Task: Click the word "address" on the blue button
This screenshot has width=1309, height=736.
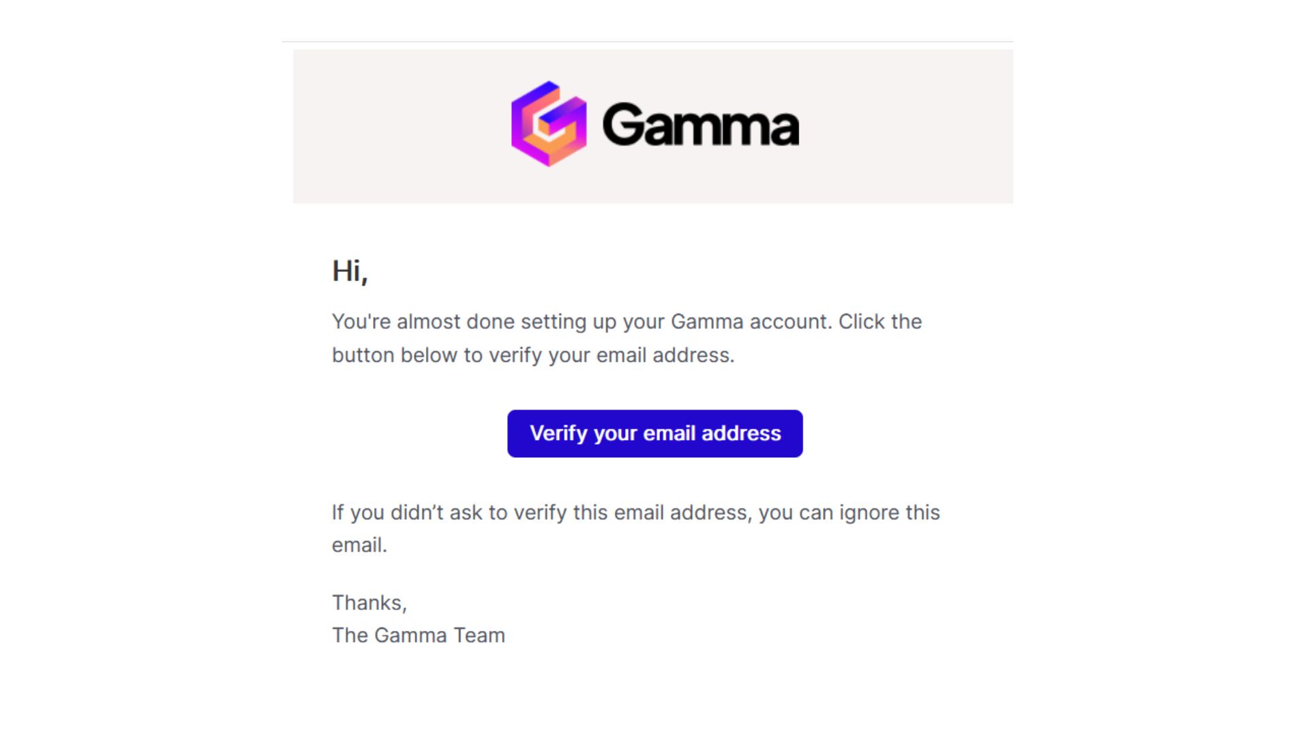Action: pyautogui.click(x=741, y=433)
